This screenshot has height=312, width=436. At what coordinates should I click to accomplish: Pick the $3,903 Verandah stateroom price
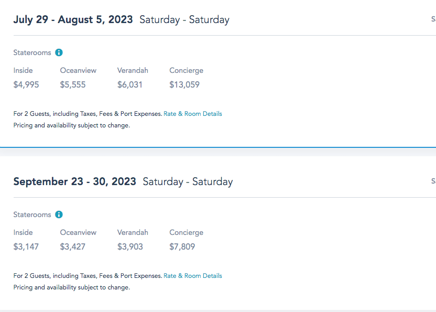point(130,247)
